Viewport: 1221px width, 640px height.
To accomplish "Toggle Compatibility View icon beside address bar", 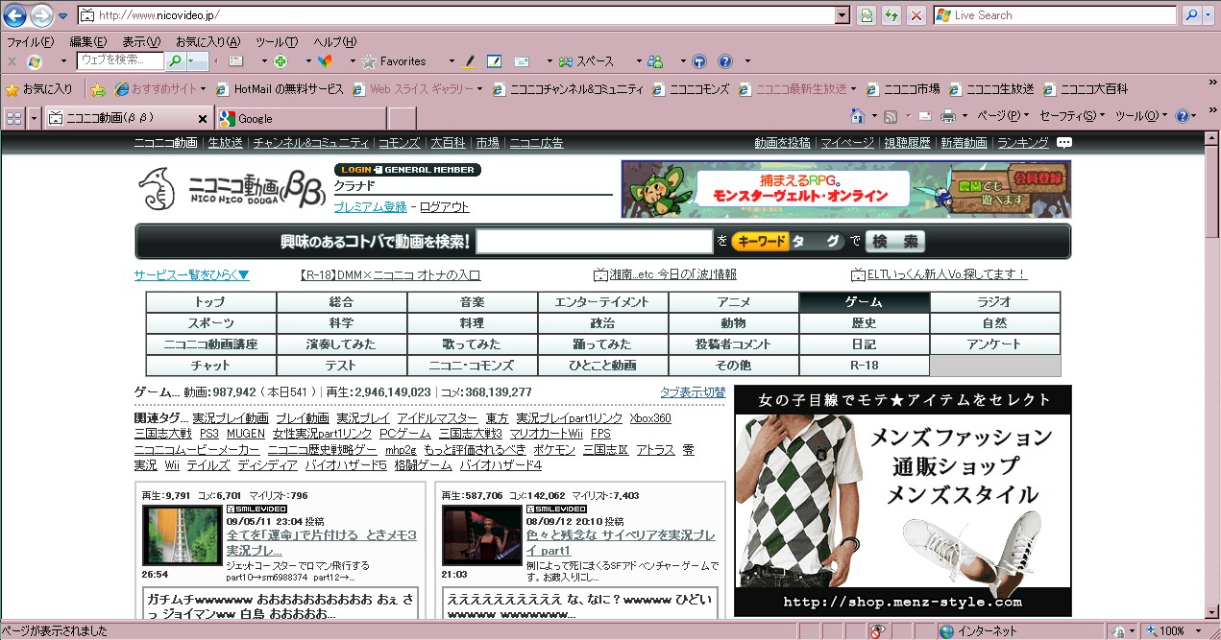I will 867,15.
